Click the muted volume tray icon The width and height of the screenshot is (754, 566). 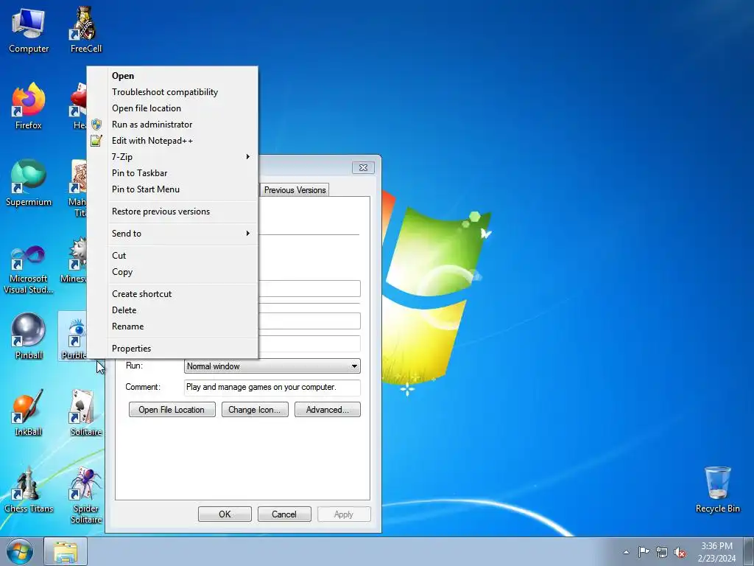pos(680,552)
